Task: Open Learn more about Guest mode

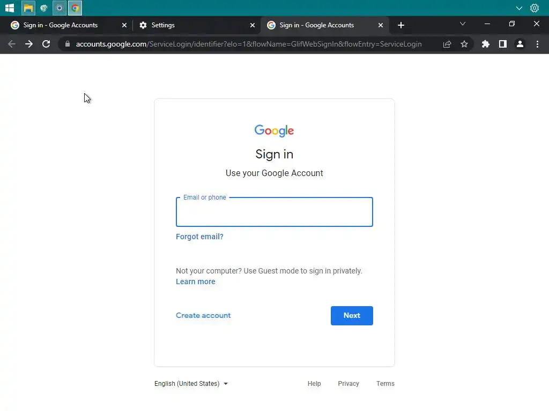Action: tap(195, 281)
